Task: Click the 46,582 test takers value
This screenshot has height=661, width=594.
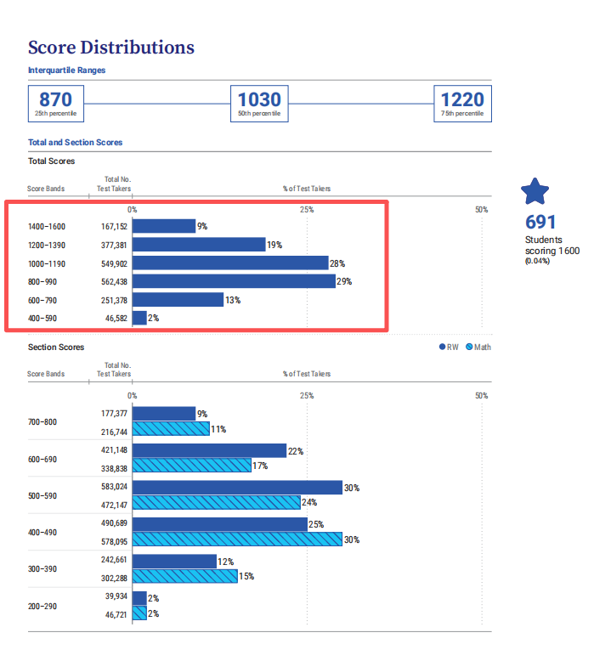Action: tap(116, 319)
